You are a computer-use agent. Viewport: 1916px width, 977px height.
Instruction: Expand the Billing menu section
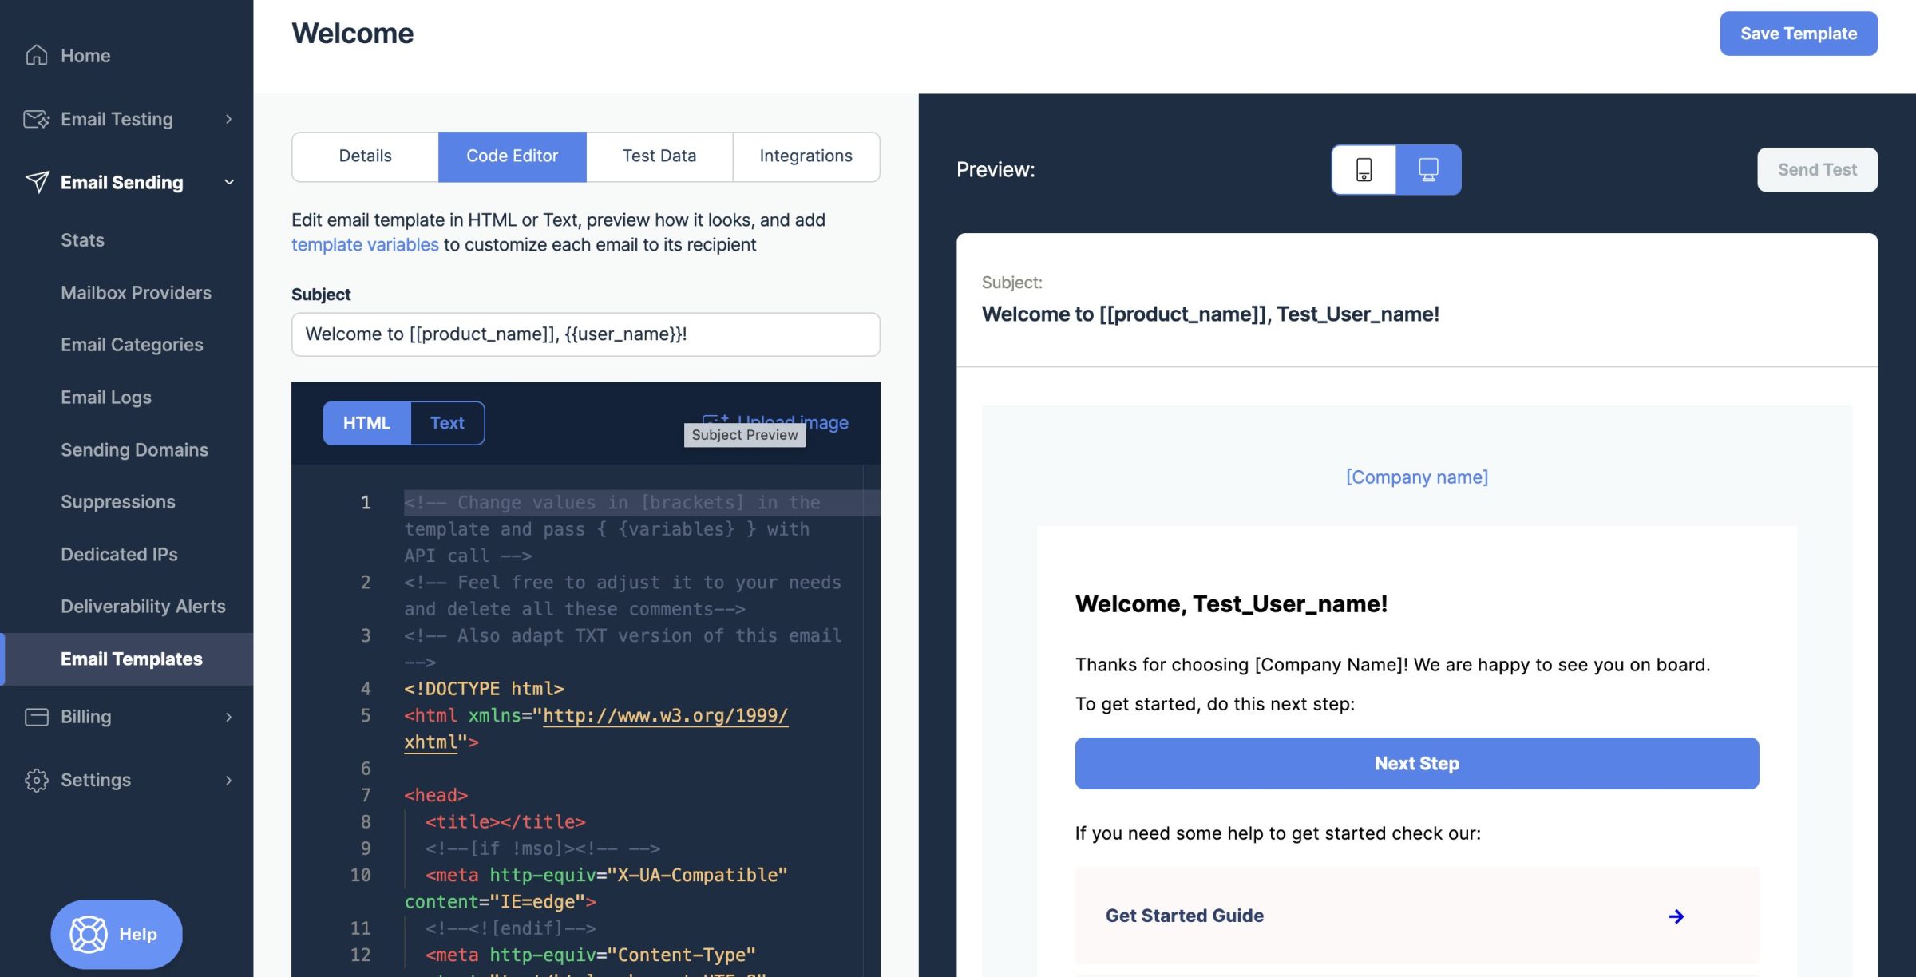[x=126, y=715]
